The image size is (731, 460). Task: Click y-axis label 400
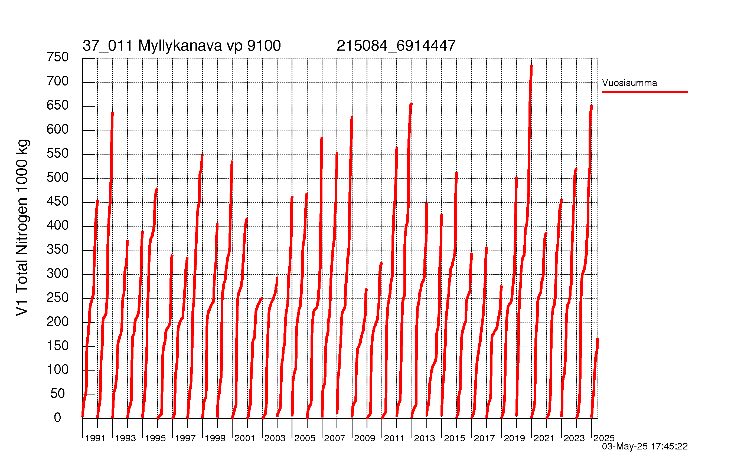[58, 225]
